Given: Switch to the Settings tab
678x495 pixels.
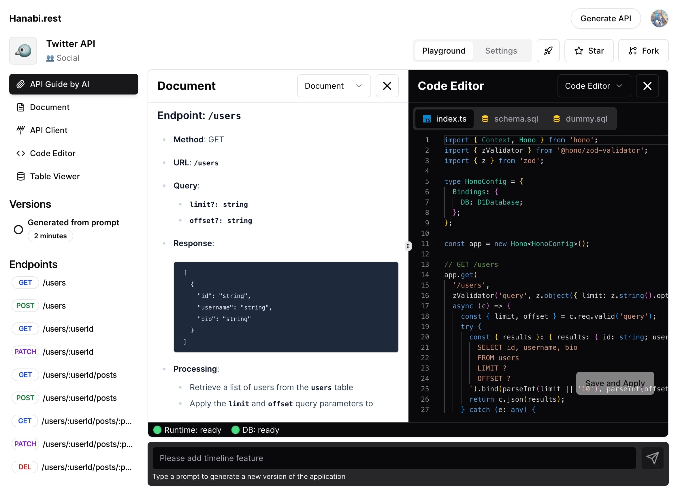Looking at the screenshot, I should click(x=501, y=51).
